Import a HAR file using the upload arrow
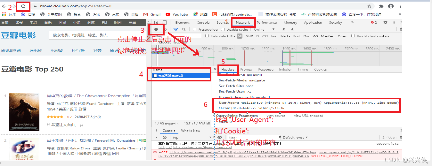The width and height of the screenshot is (432, 166). tap(283, 29)
